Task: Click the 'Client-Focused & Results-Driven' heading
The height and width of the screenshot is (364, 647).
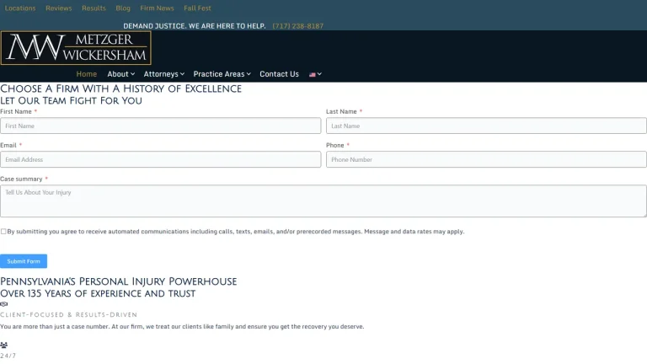Action: coord(68,315)
